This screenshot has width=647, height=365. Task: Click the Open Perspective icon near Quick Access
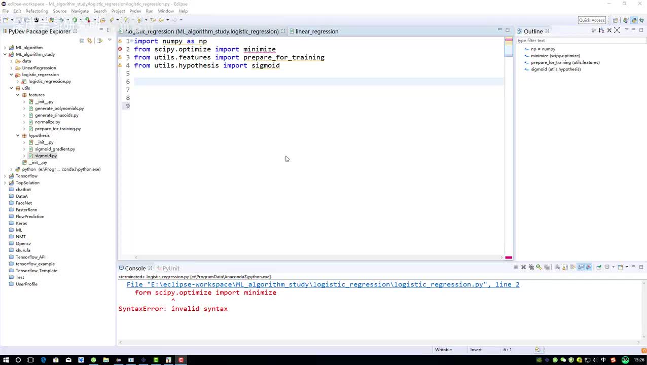coord(615,20)
